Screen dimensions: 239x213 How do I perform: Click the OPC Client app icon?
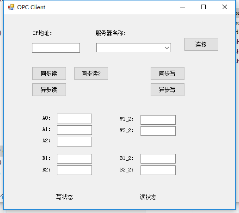point(11,7)
